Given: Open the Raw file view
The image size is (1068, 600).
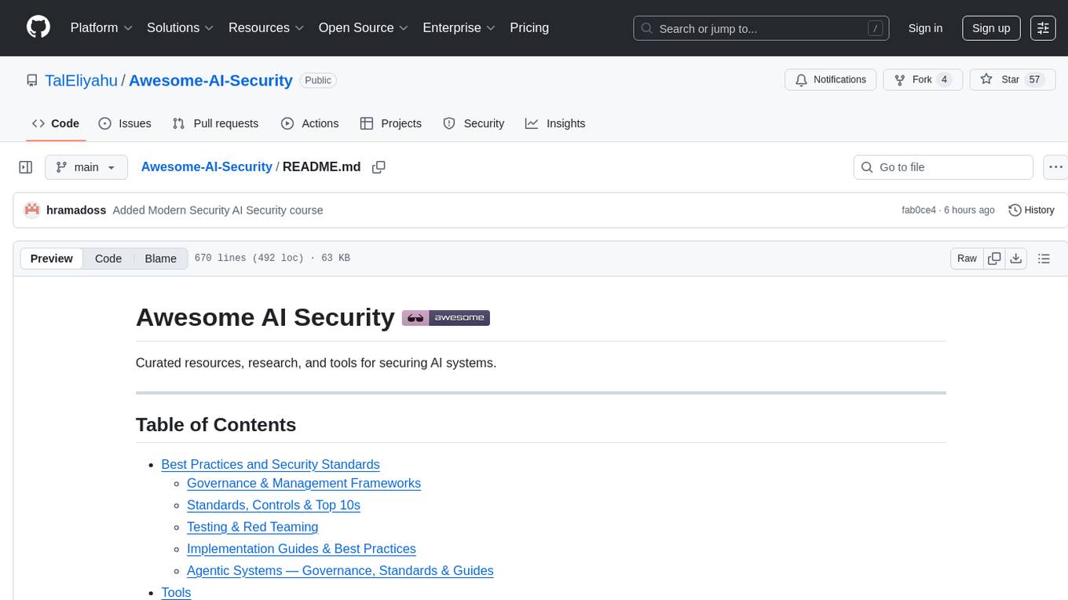Looking at the screenshot, I should pos(967,258).
